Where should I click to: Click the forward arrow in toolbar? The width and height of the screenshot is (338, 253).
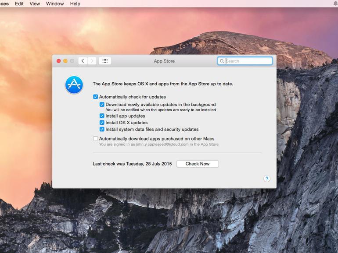[92, 61]
